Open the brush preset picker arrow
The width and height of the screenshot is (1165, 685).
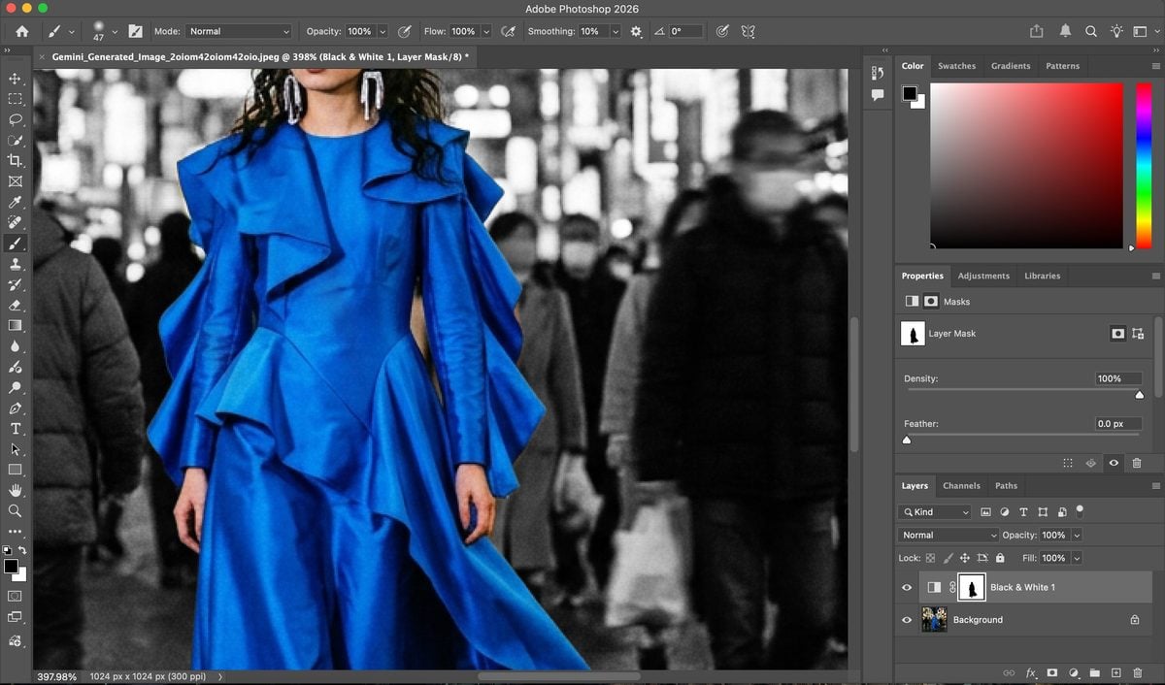pos(114,31)
